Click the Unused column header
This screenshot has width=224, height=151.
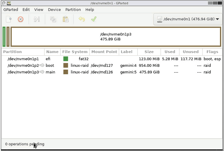191,52
